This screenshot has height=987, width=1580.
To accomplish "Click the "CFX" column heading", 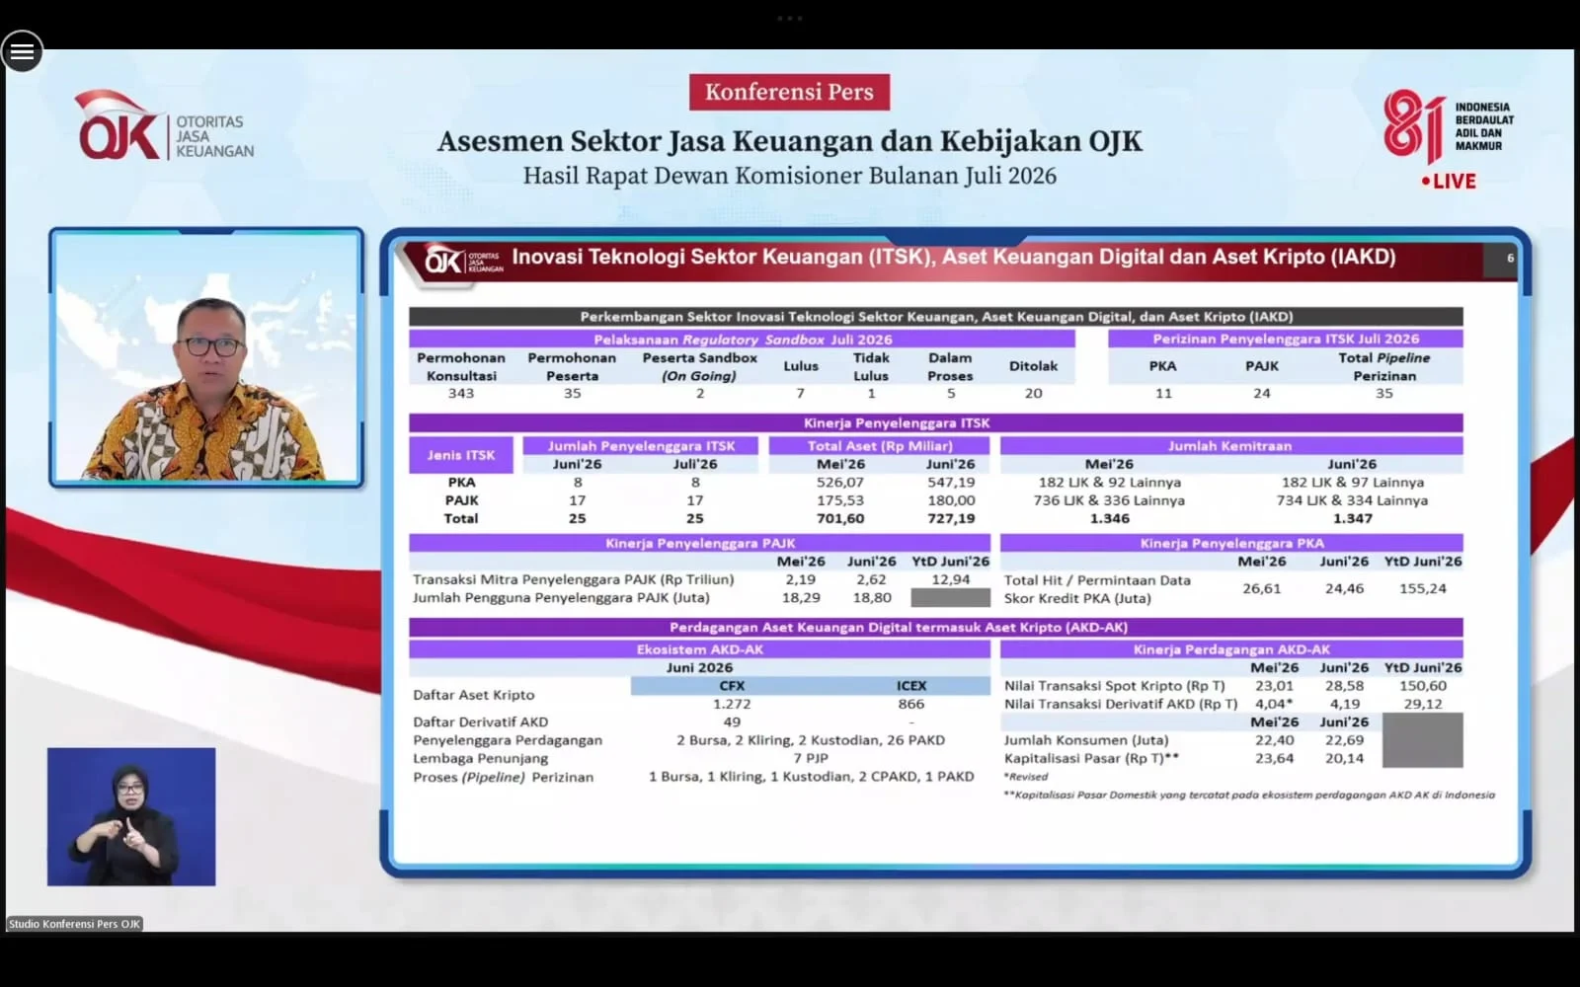I will coord(732,686).
